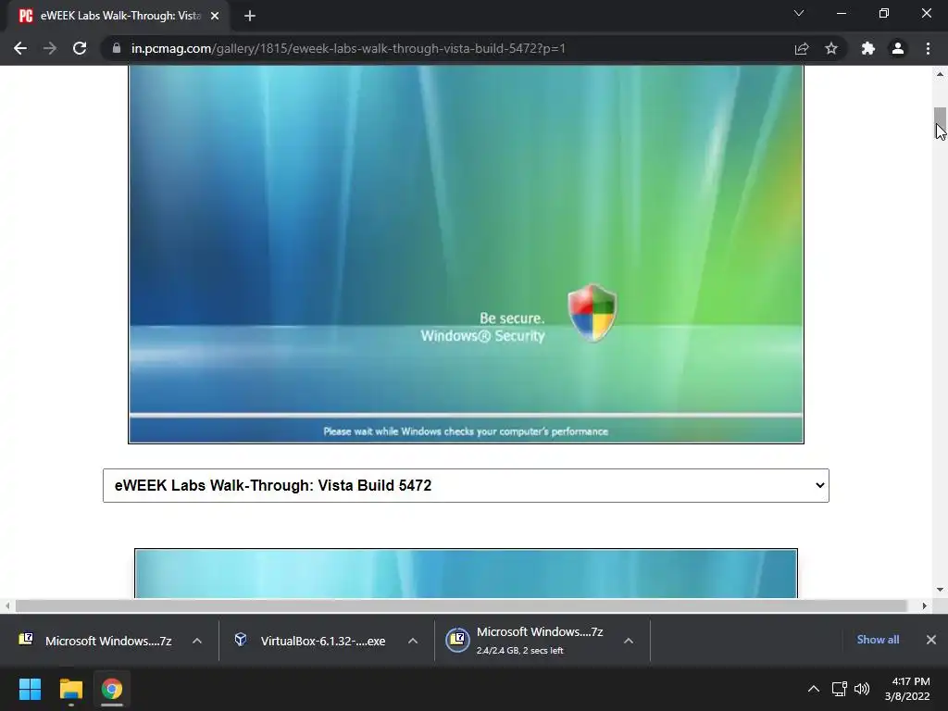Open tab search dropdown arrow
The height and width of the screenshot is (711, 948).
click(x=799, y=13)
